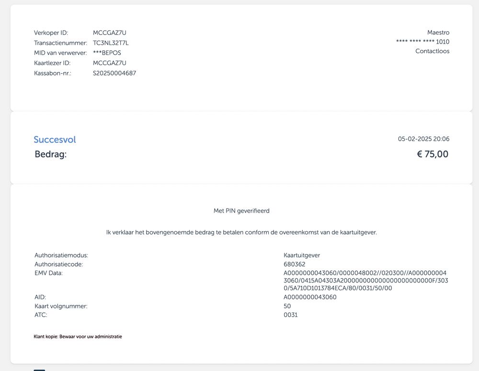The image size is (479, 371).
Task: Click the dark icon below the receipt
Action: [39, 369]
